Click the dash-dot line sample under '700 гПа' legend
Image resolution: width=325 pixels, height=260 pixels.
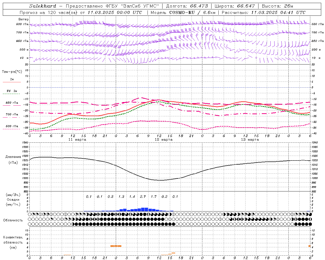click(x=11, y=117)
